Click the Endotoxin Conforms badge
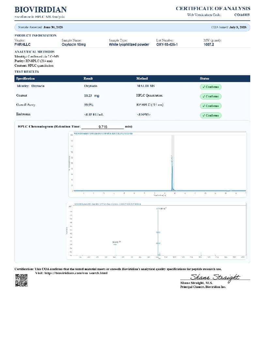The width and height of the screenshot is (261, 338). (211, 115)
